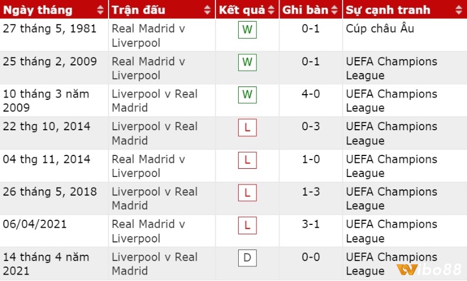The height and width of the screenshot is (281, 467).
Task: Click the L badge for 22 thg 10, 2014
Action: click(x=248, y=127)
